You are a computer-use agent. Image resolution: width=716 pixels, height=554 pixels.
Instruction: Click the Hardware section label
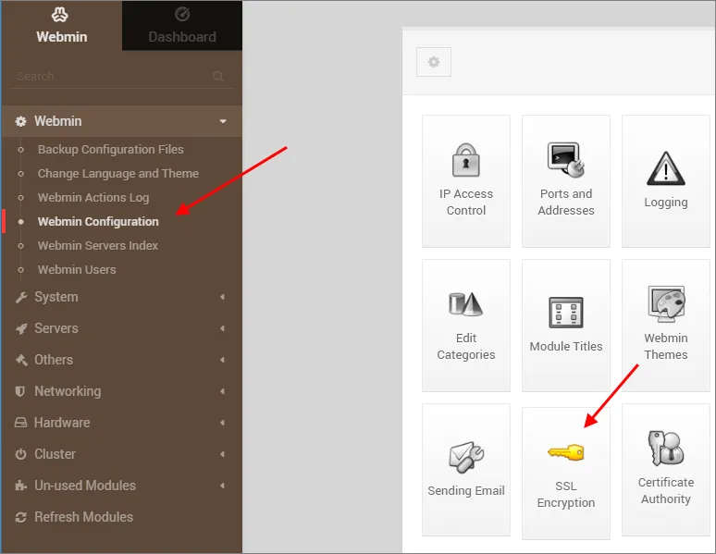click(x=62, y=423)
